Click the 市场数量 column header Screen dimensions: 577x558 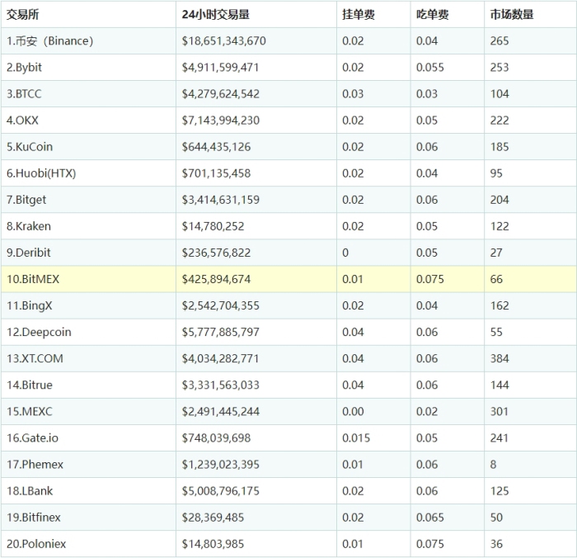(512, 15)
